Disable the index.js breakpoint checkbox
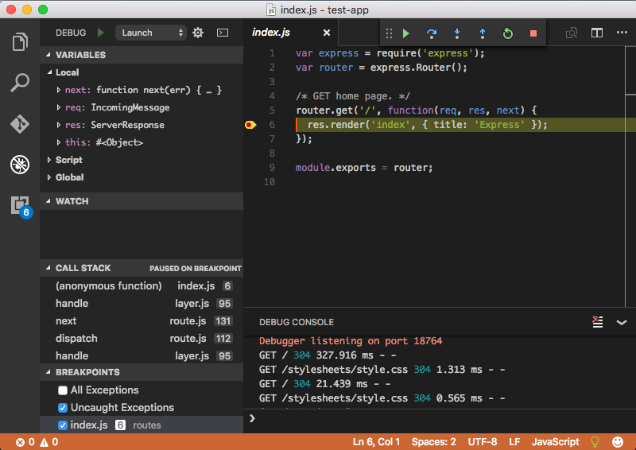 (x=63, y=425)
